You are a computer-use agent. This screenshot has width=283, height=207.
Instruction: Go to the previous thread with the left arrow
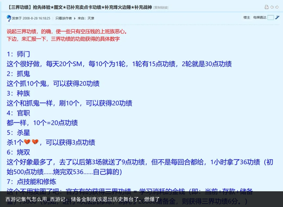coord(272,7)
